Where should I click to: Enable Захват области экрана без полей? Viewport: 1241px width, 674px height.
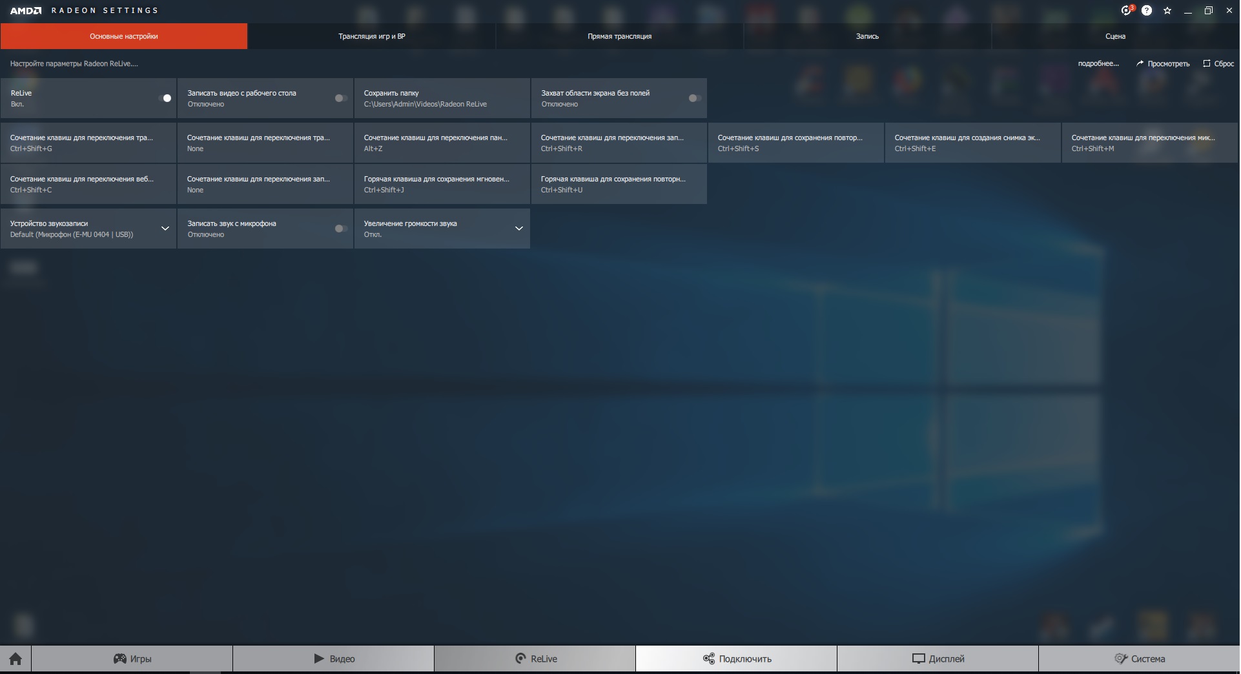click(695, 98)
